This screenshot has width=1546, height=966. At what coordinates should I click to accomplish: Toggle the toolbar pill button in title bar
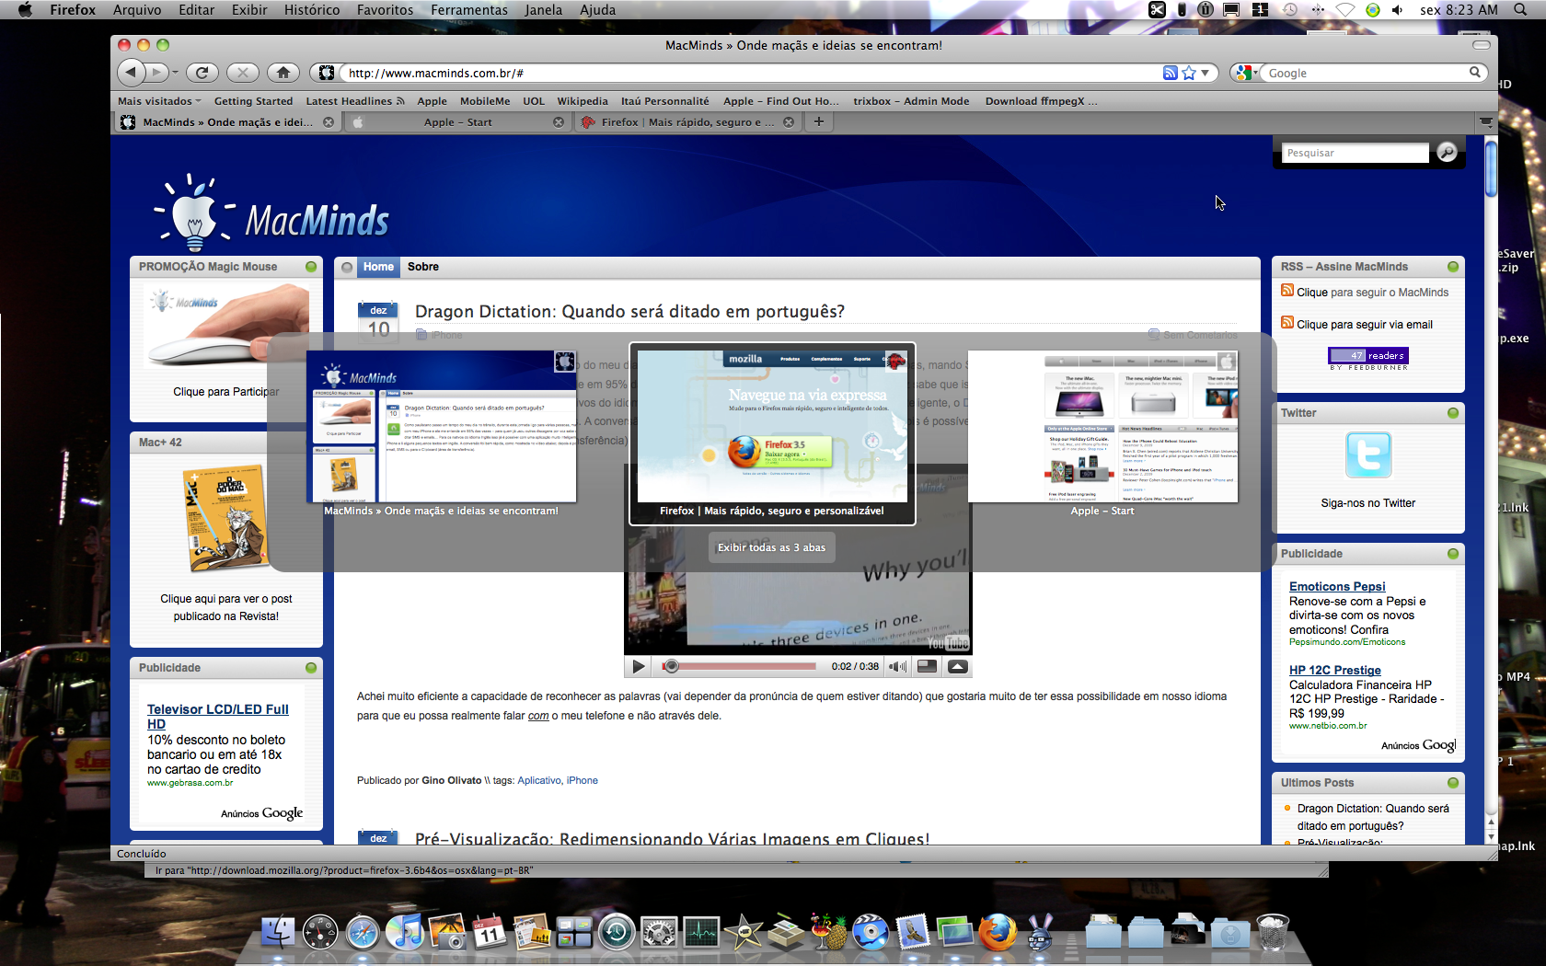(x=1481, y=45)
